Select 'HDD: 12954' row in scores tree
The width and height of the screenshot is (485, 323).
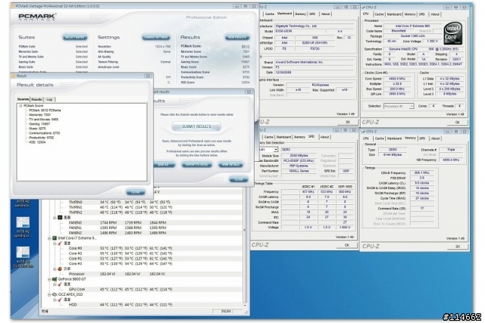point(37,142)
